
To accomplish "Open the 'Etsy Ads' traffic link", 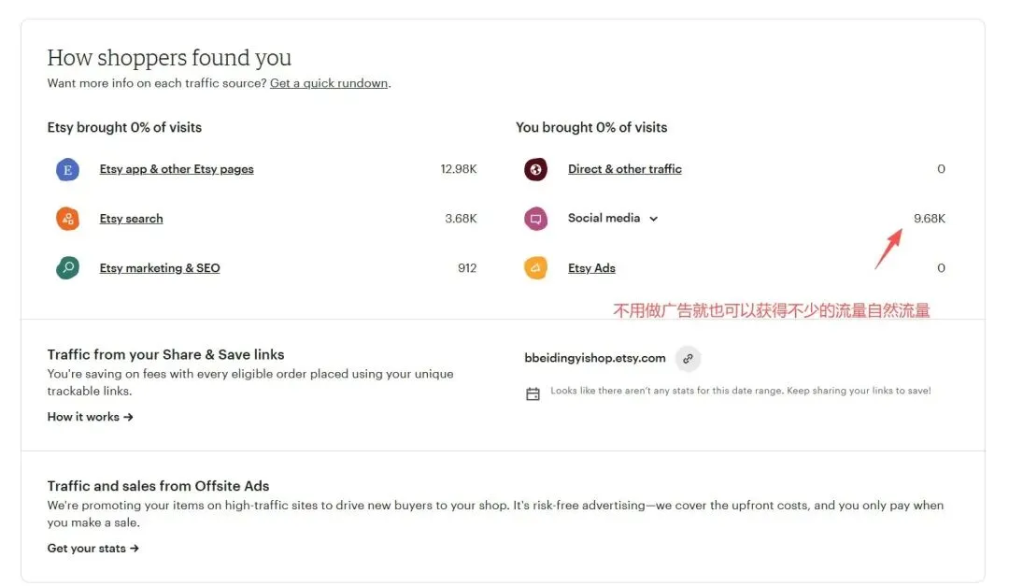I will point(591,268).
